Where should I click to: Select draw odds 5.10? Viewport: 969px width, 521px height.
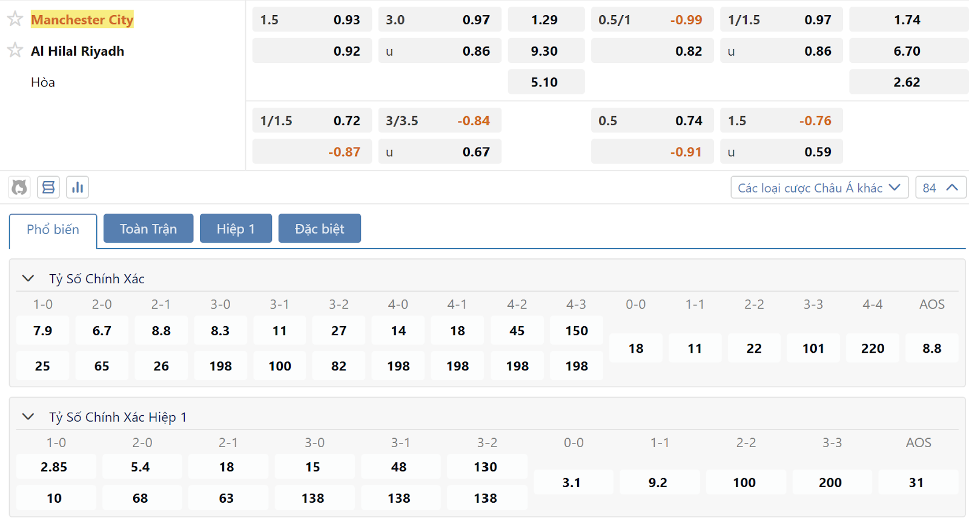(x=546, y=82)
